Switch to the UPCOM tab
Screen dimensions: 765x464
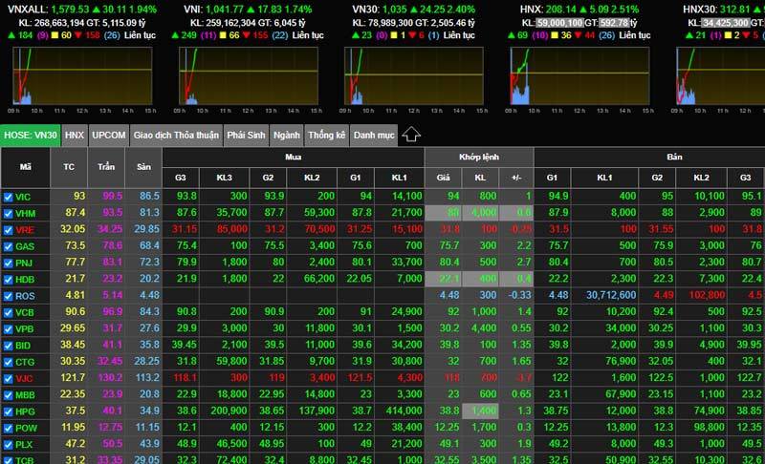(x=109, y=136)
